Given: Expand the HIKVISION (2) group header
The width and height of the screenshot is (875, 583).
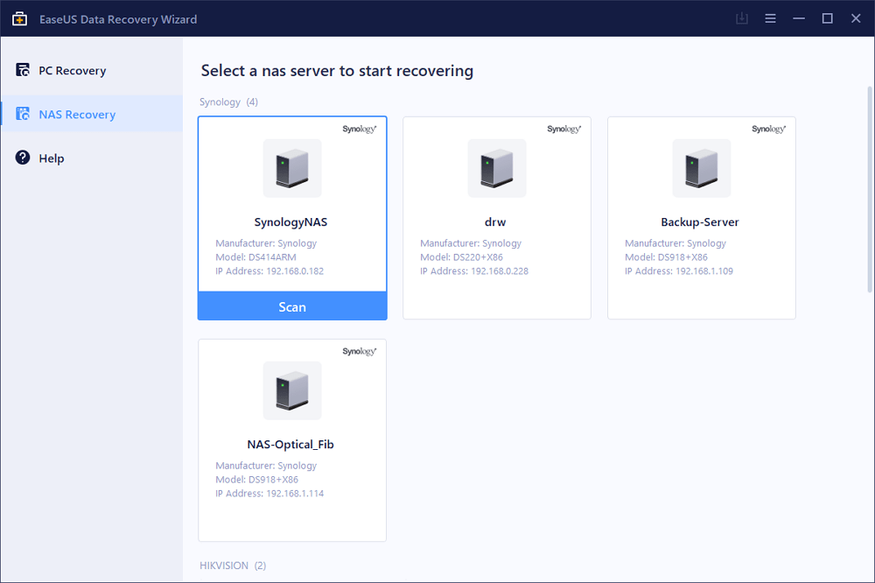Looking at the screenshot, I should coord(233,565).
